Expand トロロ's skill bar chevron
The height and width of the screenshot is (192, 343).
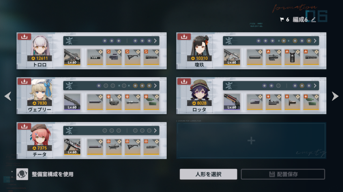pos(155,41)
